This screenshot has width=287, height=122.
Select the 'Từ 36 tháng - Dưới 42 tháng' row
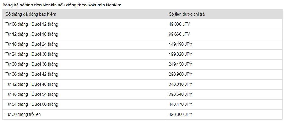tap(143, 74)
